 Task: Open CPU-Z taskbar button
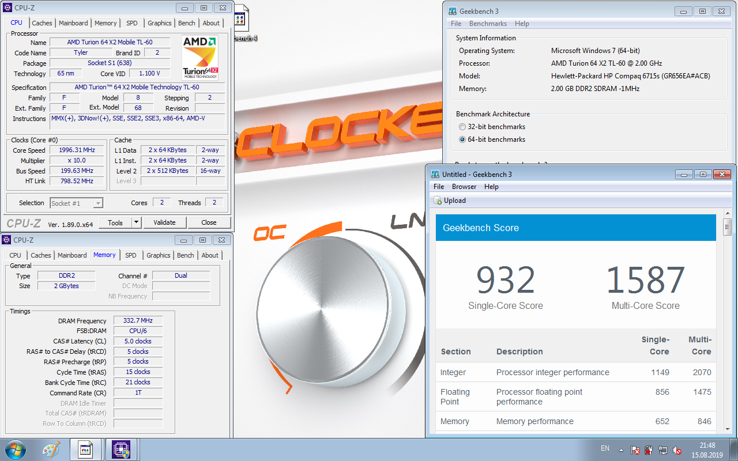coord(121,449)
